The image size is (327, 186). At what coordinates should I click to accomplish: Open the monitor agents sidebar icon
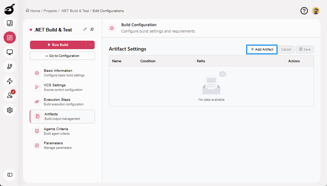10,52
